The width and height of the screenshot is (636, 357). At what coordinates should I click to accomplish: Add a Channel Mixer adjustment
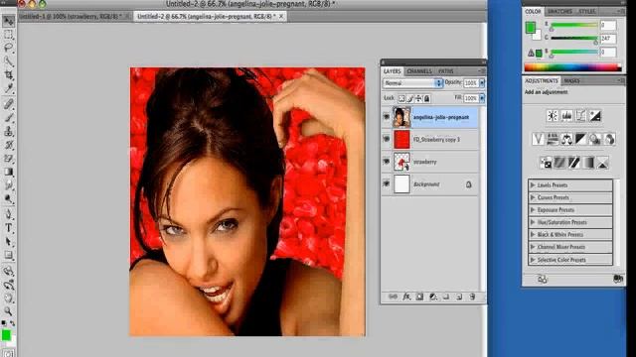tap(609, 139)
